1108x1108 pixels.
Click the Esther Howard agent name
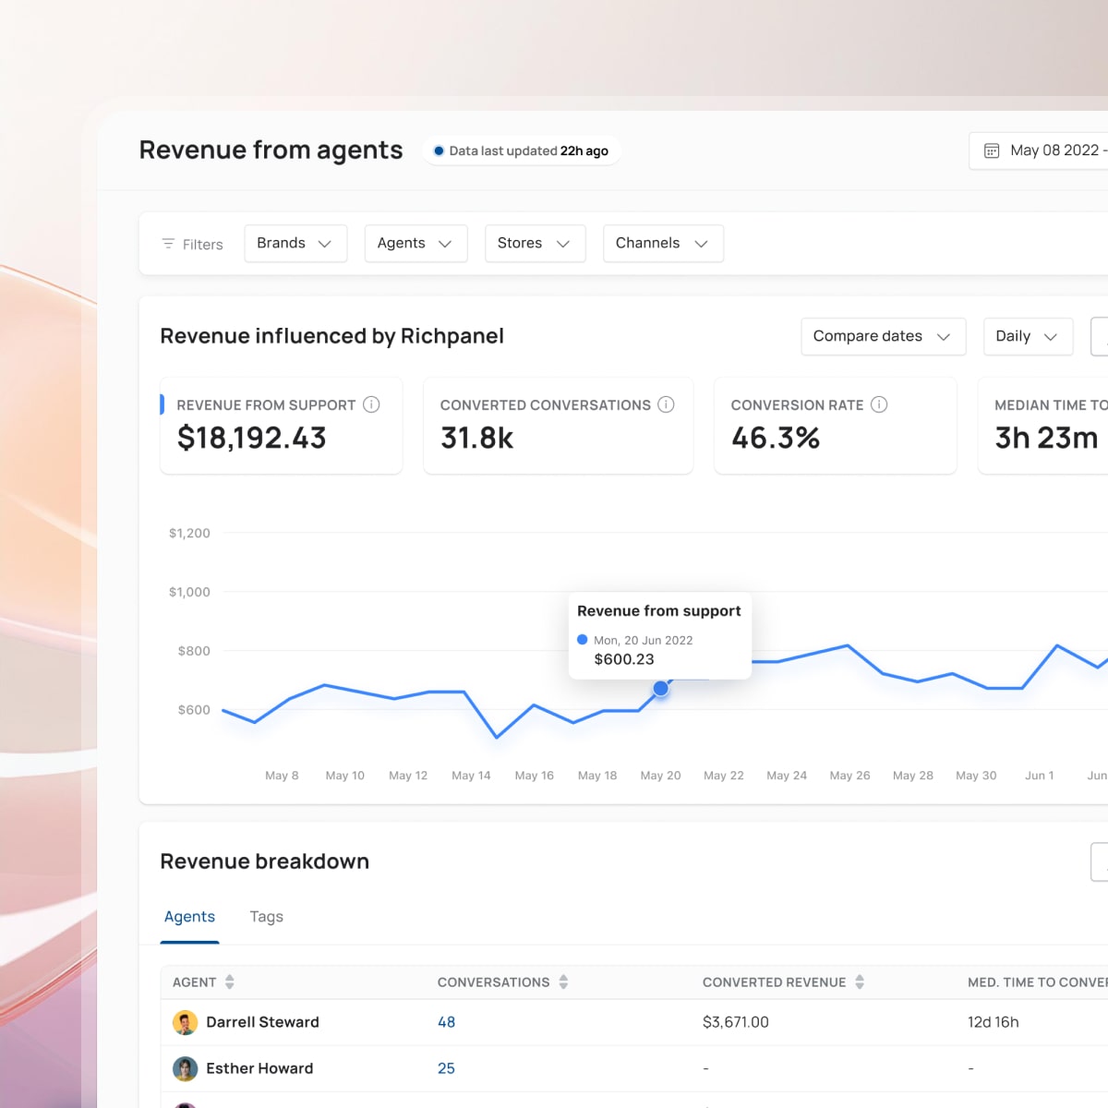(x=259, y=1068)
